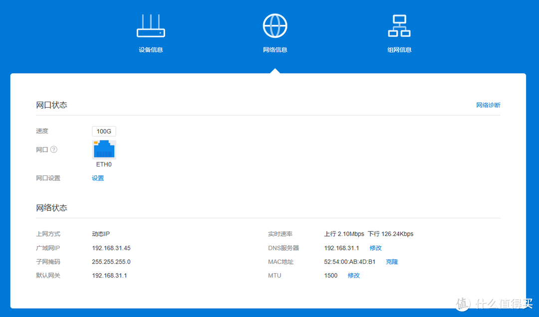Click the 默认网关 value 192.168.31.1
Image resolution: width=539 pixels, height=317 pixels.
point(109,276)
